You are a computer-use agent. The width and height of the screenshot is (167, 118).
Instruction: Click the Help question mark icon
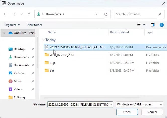tap(162, 25)
